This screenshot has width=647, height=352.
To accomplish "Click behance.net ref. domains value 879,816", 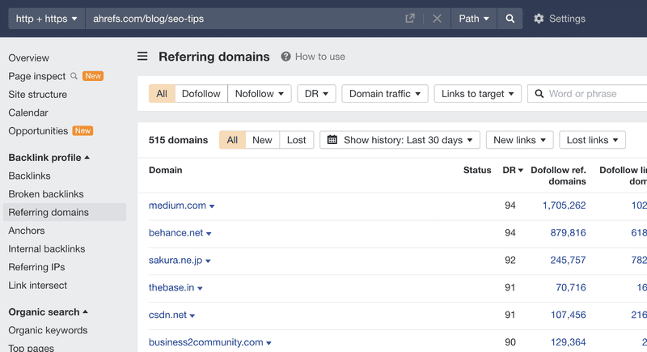I will [x=568, y=233].
